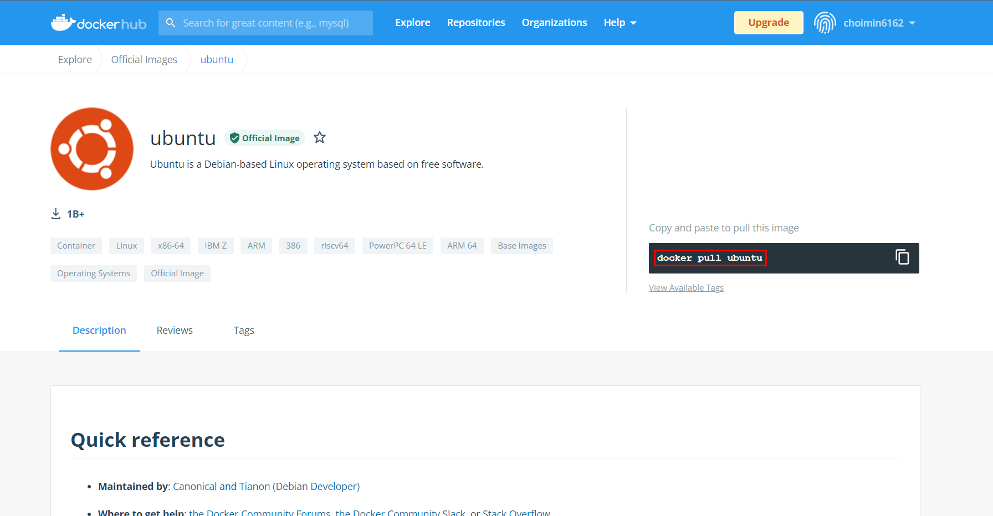Click the Quick reference heading
The width and height of the screenshot is (993, 516).
(147, 440)
